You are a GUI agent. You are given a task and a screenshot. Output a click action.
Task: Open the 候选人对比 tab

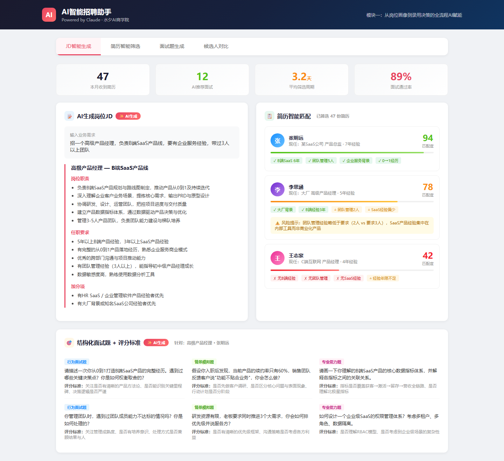[x=216, y=46]
